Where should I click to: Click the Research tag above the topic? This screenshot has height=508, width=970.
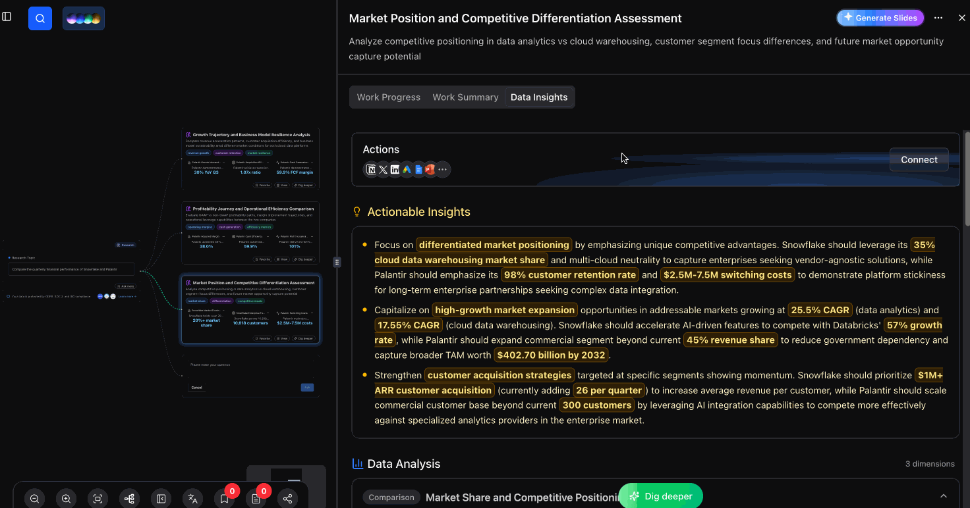pyautogui.click(x=125, y=245)
